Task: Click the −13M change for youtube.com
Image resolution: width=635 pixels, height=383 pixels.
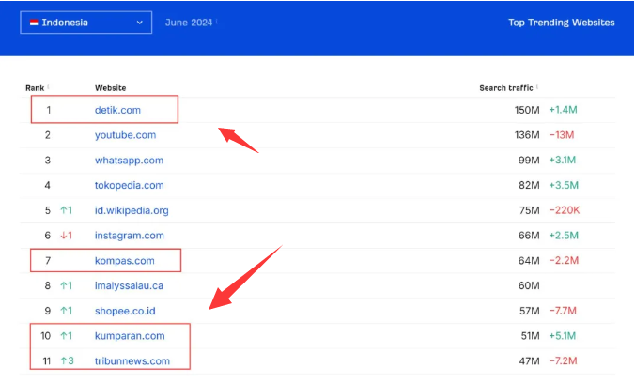Action: point(562,135)
